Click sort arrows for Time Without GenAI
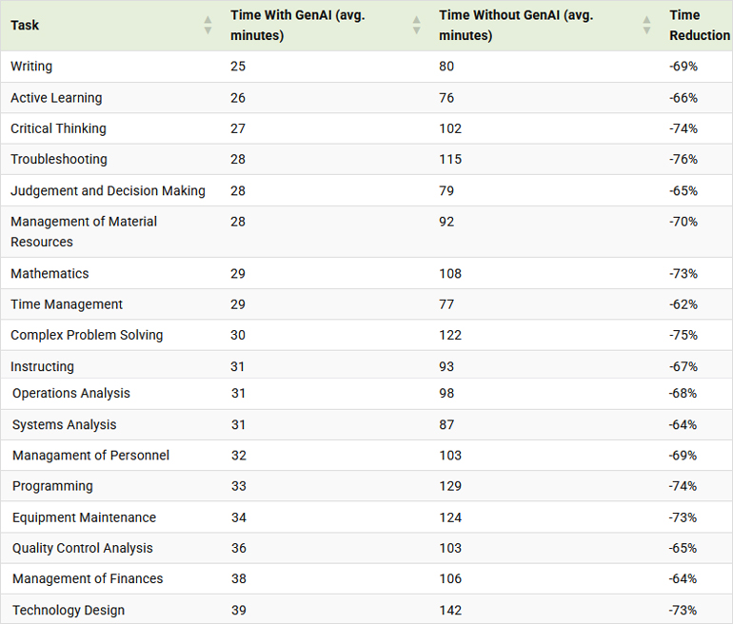This screenshot has width=733, height=624. (647, 26)
